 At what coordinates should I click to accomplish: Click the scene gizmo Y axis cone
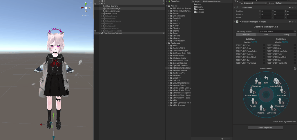tap(86, 4)
